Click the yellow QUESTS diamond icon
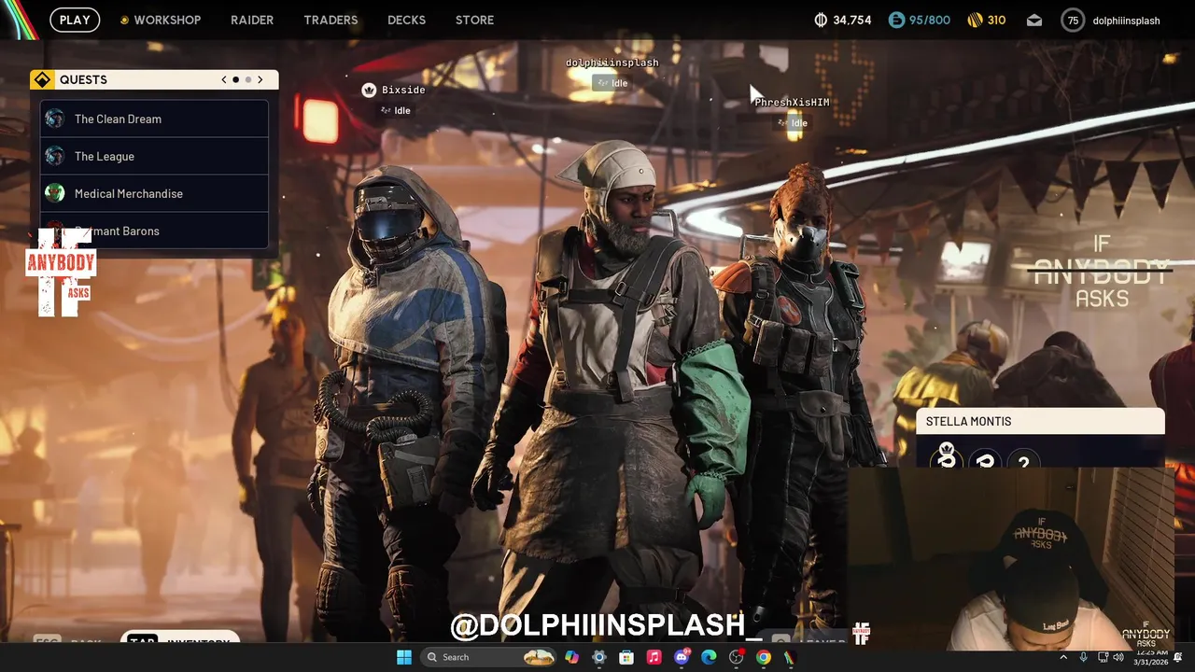Screen dimensions: 1195x672 (41, 79)
